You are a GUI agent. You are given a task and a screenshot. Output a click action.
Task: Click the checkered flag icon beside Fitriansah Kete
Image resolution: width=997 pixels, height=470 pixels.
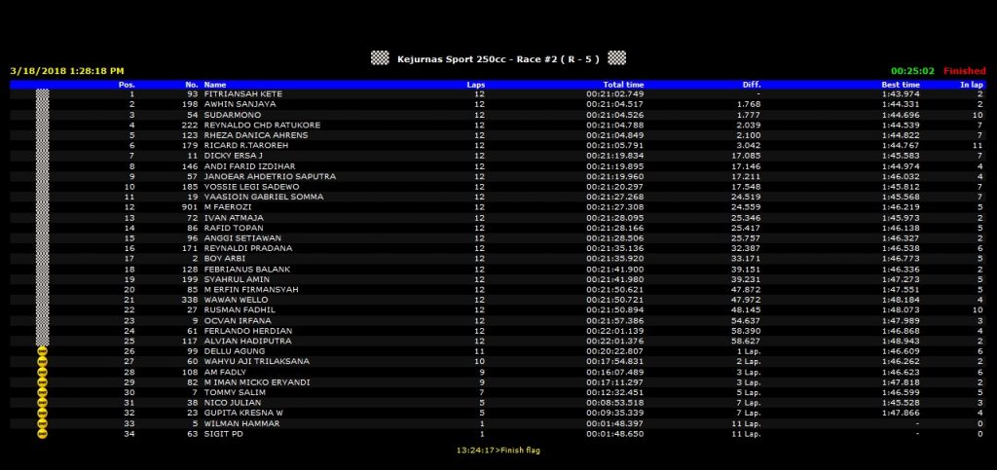pos(42,93)
